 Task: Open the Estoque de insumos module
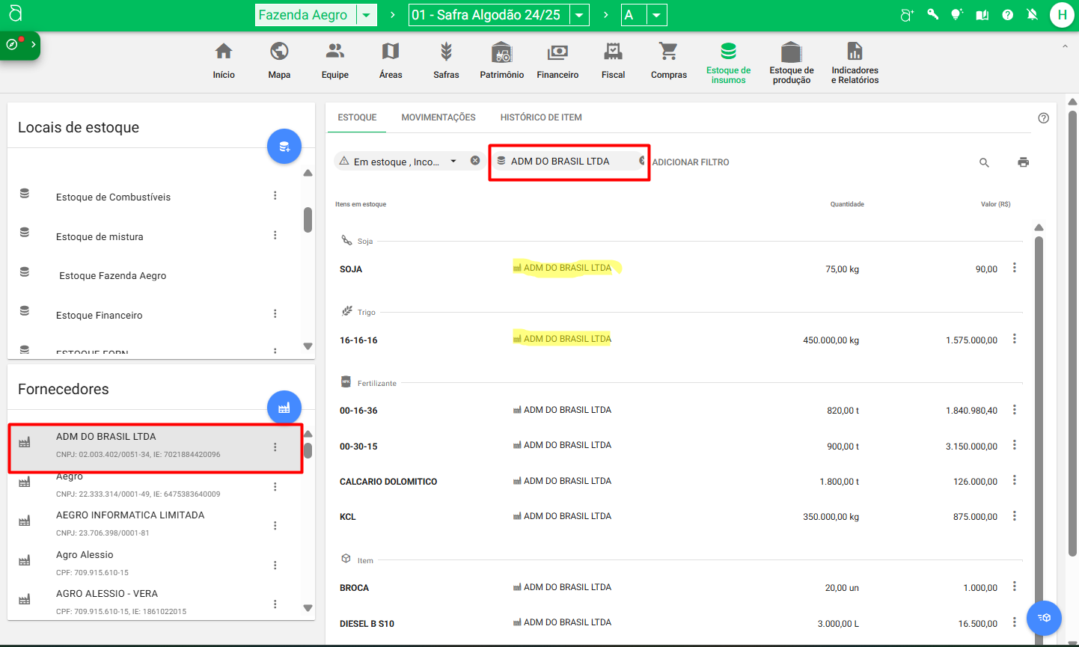[x=728, y=62]
